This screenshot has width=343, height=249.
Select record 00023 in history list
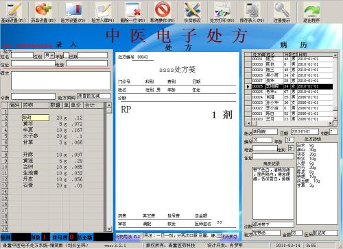click(x=292, y=103)
